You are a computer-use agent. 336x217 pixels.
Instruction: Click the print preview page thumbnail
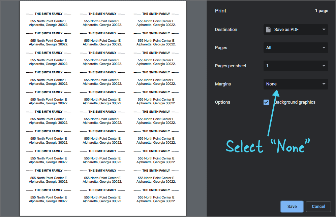coord(103,108)
